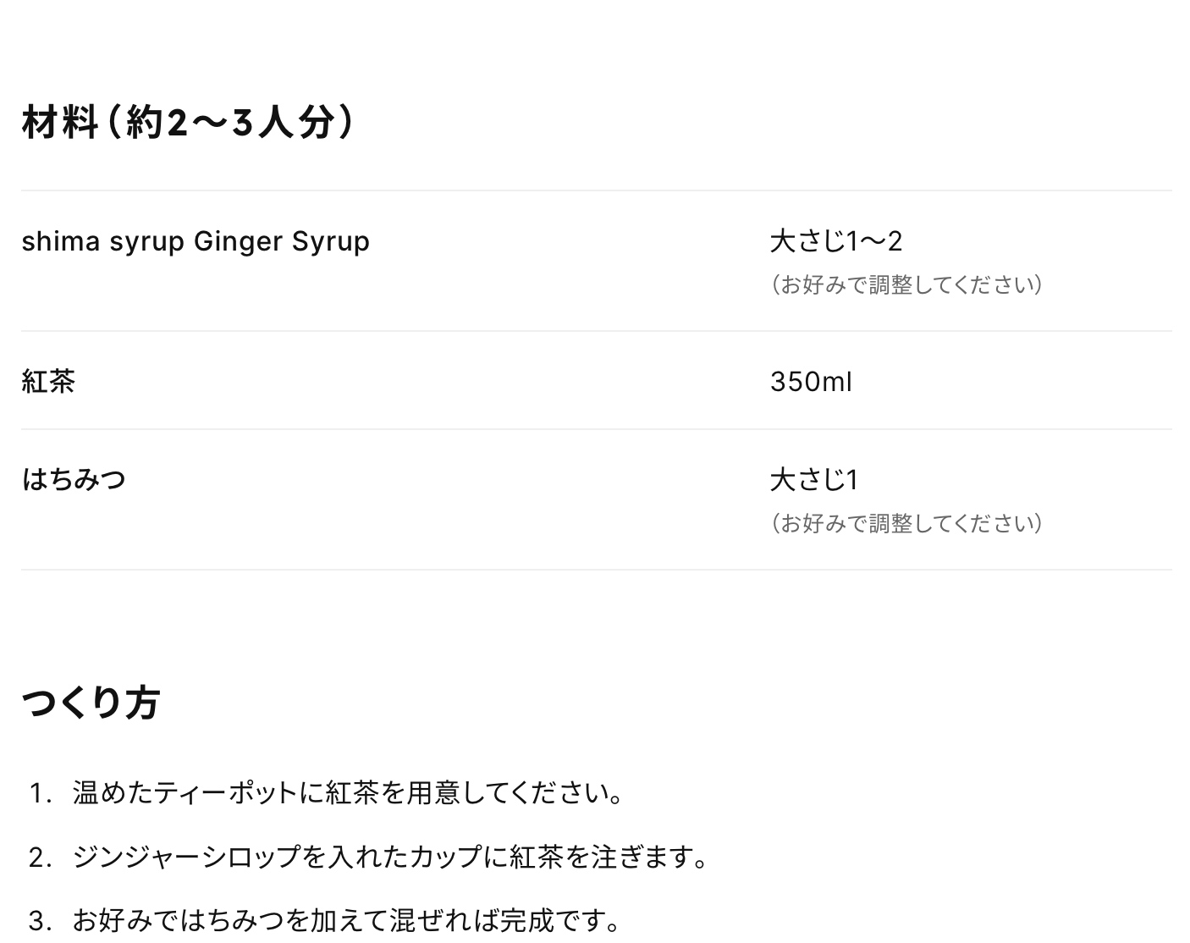Select the 紅茶 ingredient label

(x=48, y=381)
